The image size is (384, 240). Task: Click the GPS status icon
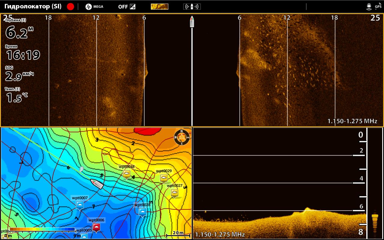point(378,6)
